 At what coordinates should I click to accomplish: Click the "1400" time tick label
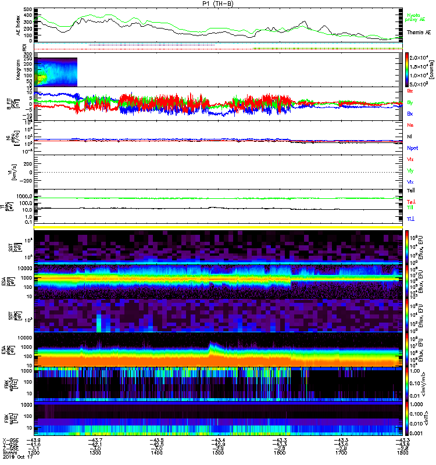(156, 453)
